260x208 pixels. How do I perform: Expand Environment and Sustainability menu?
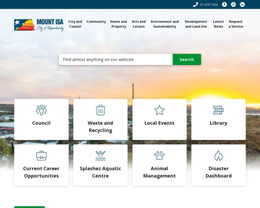165,24
